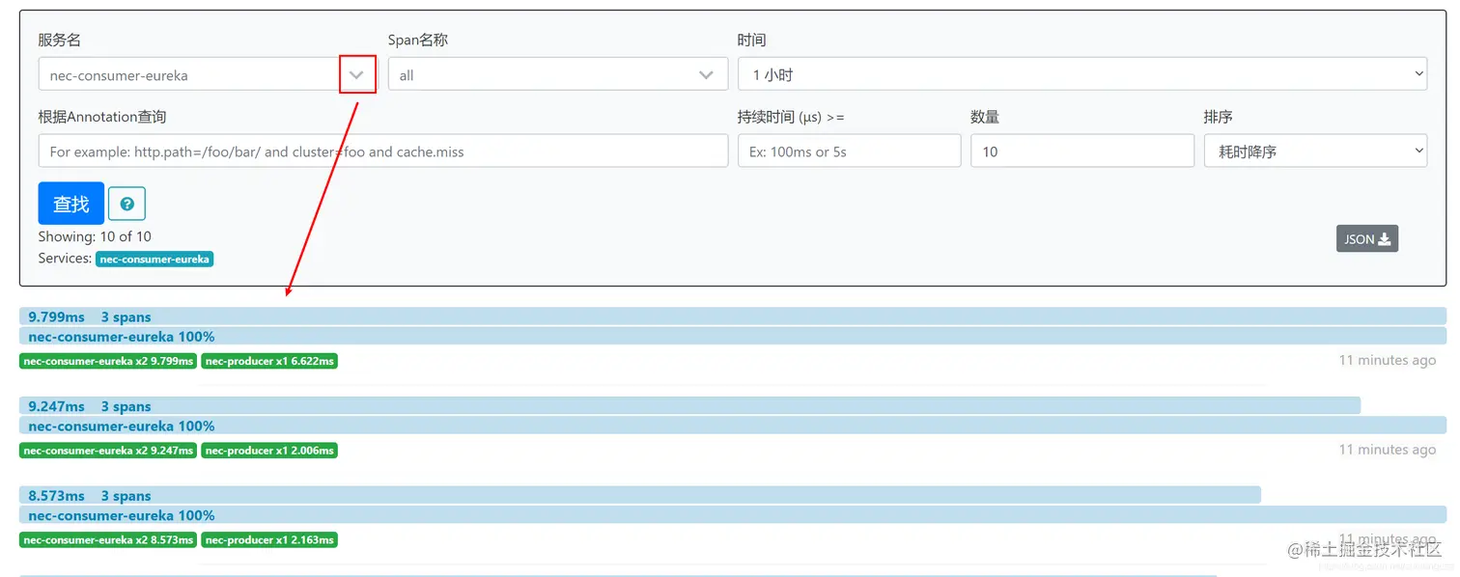Click the nec-consumer-eureka Services tag
1460x577 pixels.
(x=154, y=259)
